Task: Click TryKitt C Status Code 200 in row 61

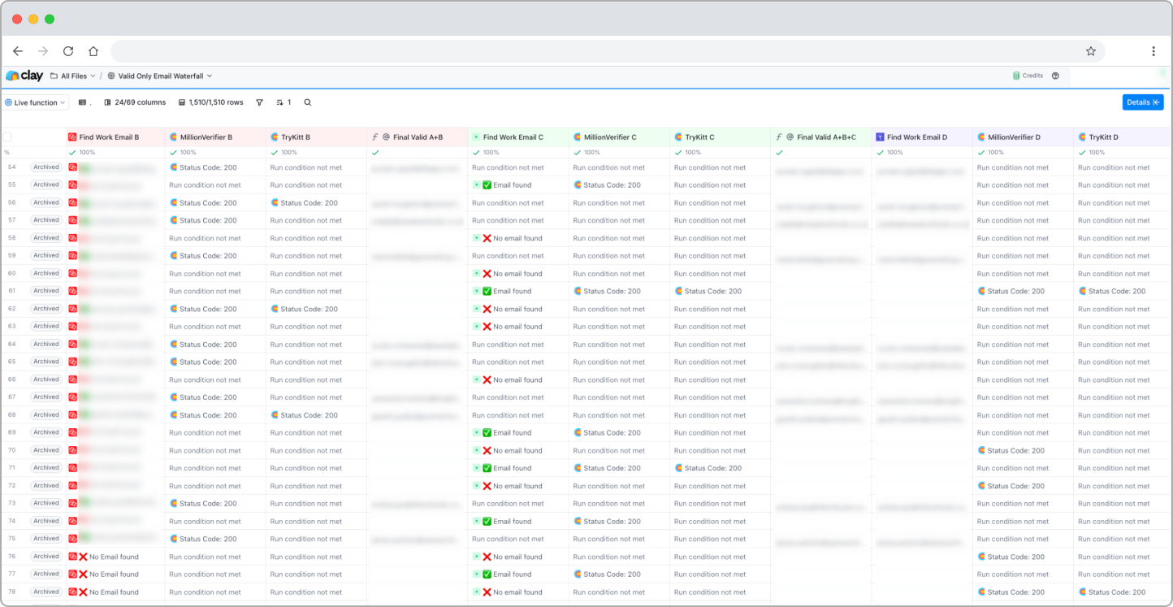Action: [x=708, y=291]
